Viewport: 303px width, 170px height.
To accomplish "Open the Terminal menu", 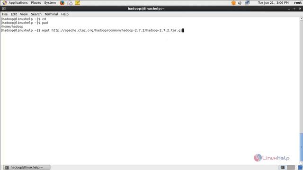I will 51,14.
